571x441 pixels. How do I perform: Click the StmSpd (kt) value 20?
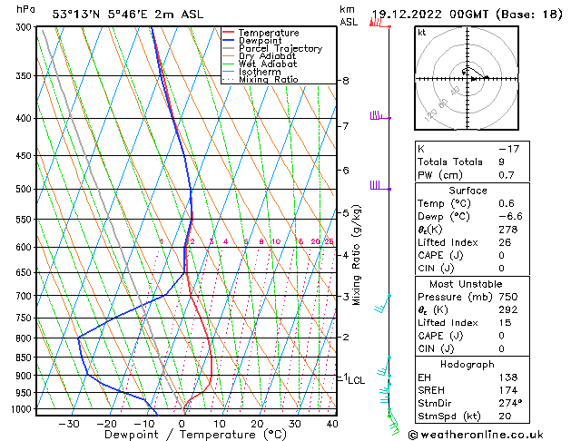pos(505,416)
